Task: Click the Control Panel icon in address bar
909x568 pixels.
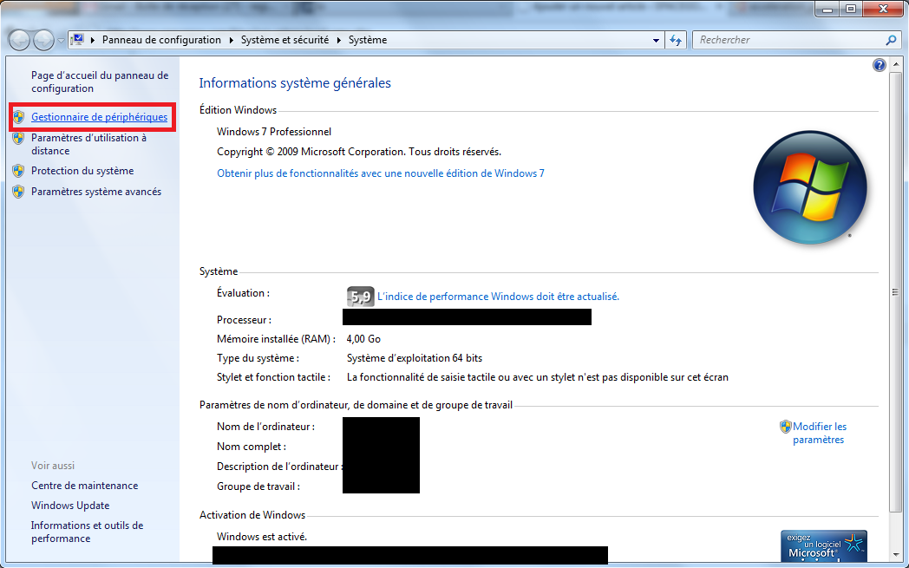Action: tap(78, 40)
